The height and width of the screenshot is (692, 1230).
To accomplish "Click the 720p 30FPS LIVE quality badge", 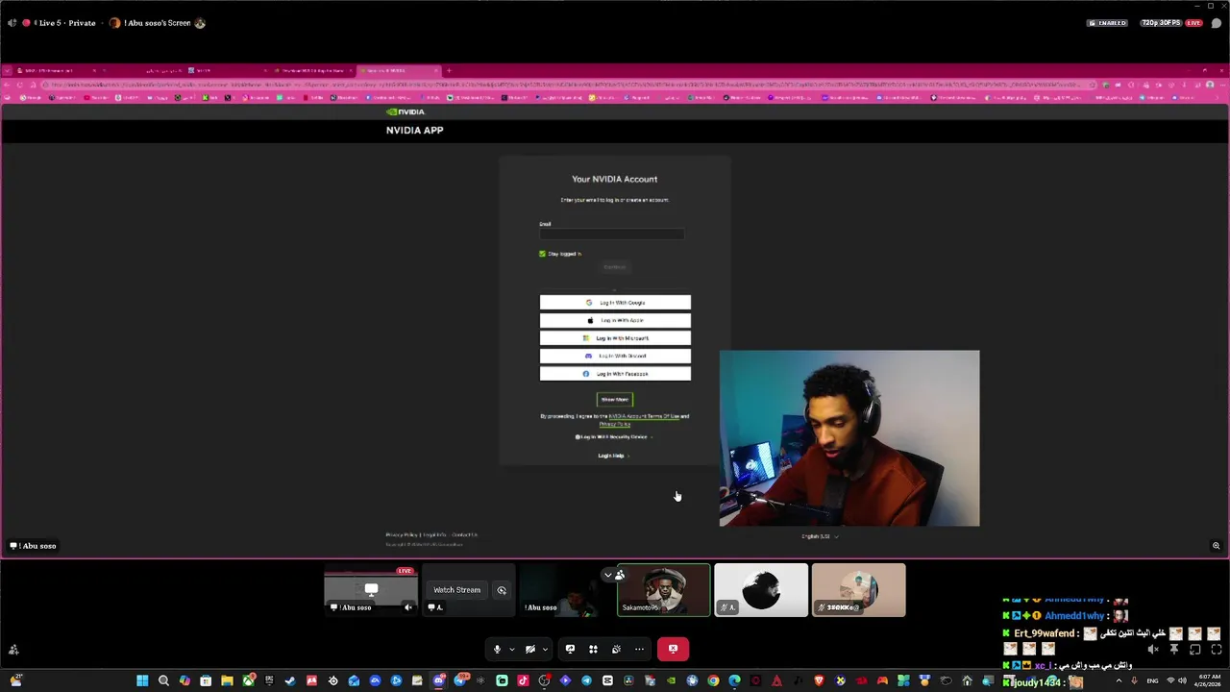I will 1170,23.
